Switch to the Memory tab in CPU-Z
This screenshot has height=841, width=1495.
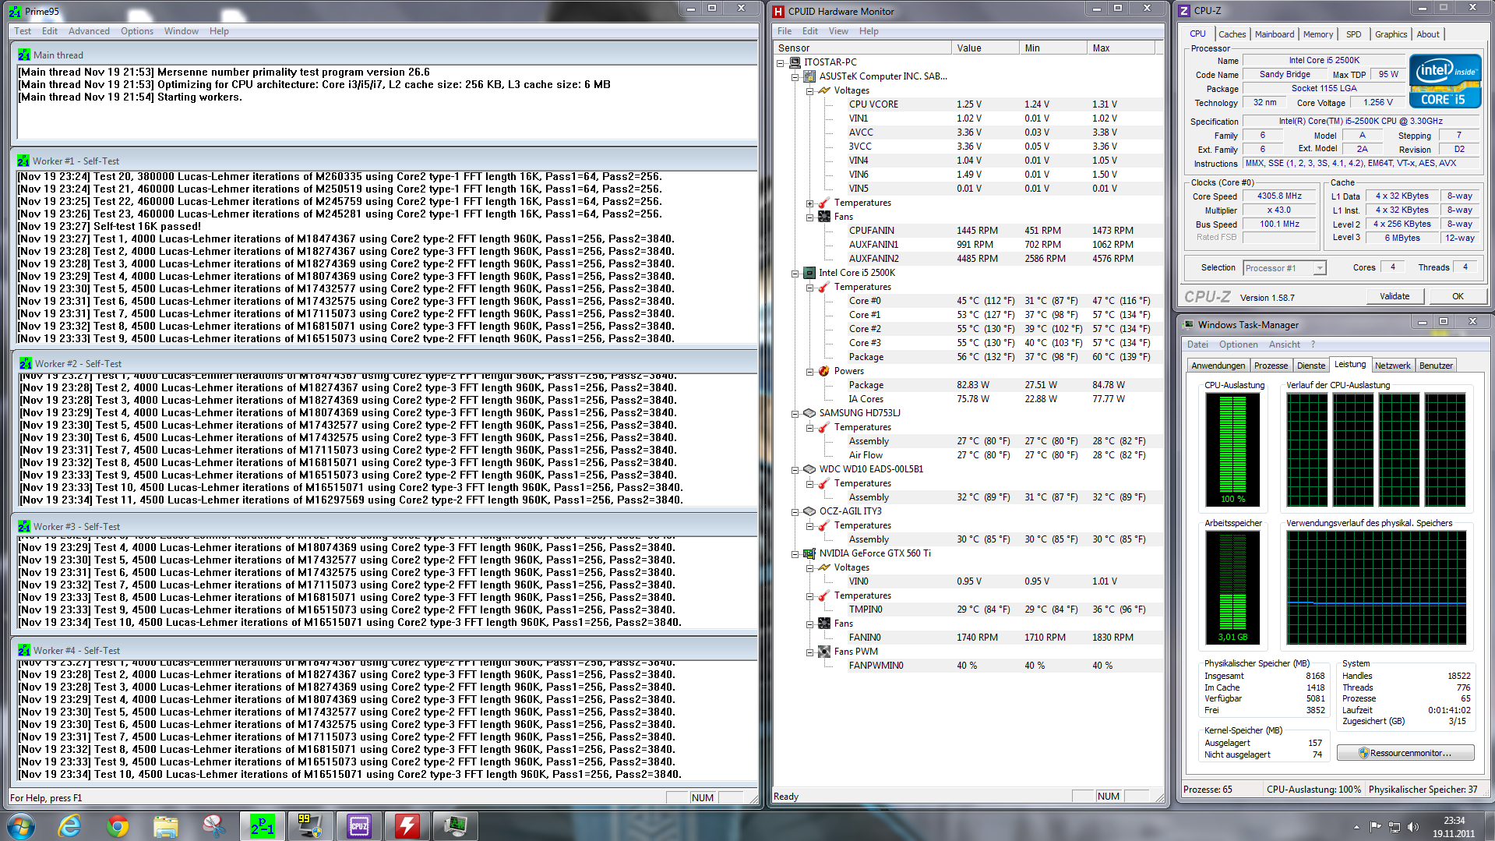click(x=1318, y=34)
